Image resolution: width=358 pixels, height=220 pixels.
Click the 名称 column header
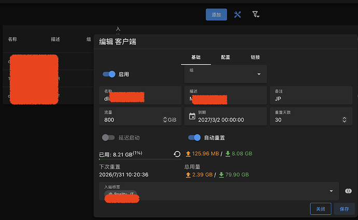(12, 39)
